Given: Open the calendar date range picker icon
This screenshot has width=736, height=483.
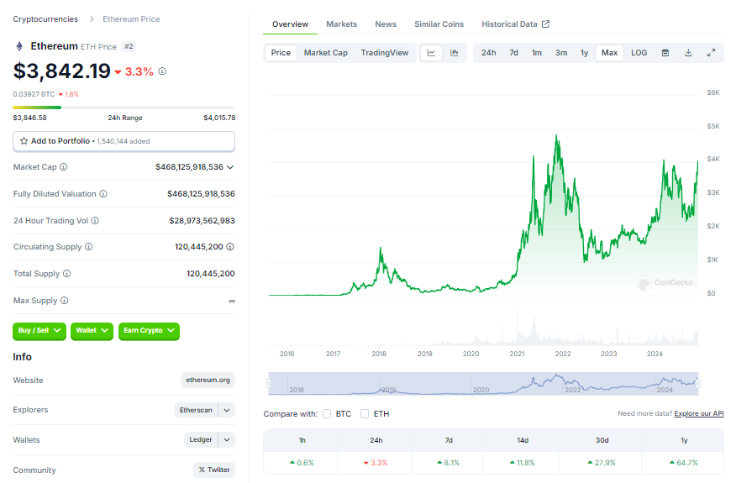Looking at the screenshot, I should tap(665, 53).
